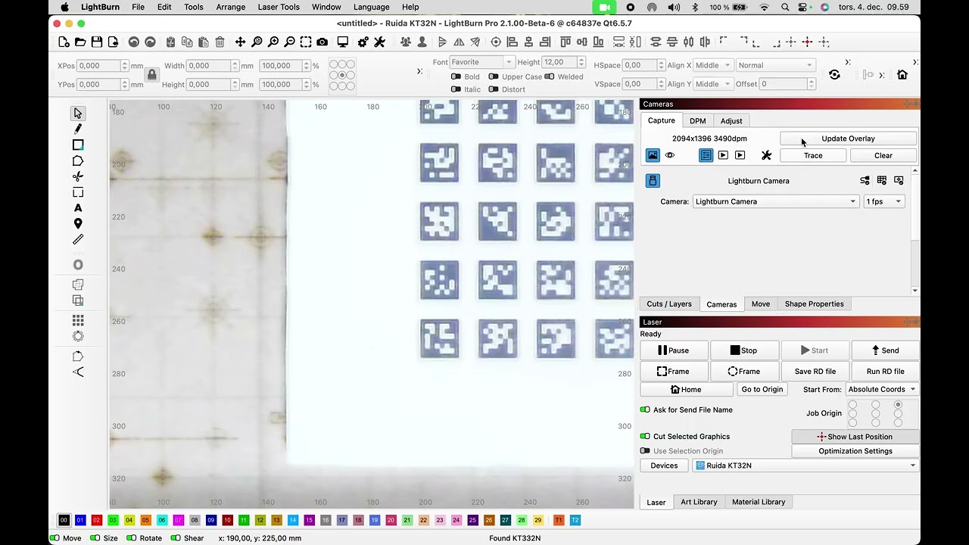Click the Redo arrow icon
This screenshot has width=969, height=545.
tap(150, 42)
